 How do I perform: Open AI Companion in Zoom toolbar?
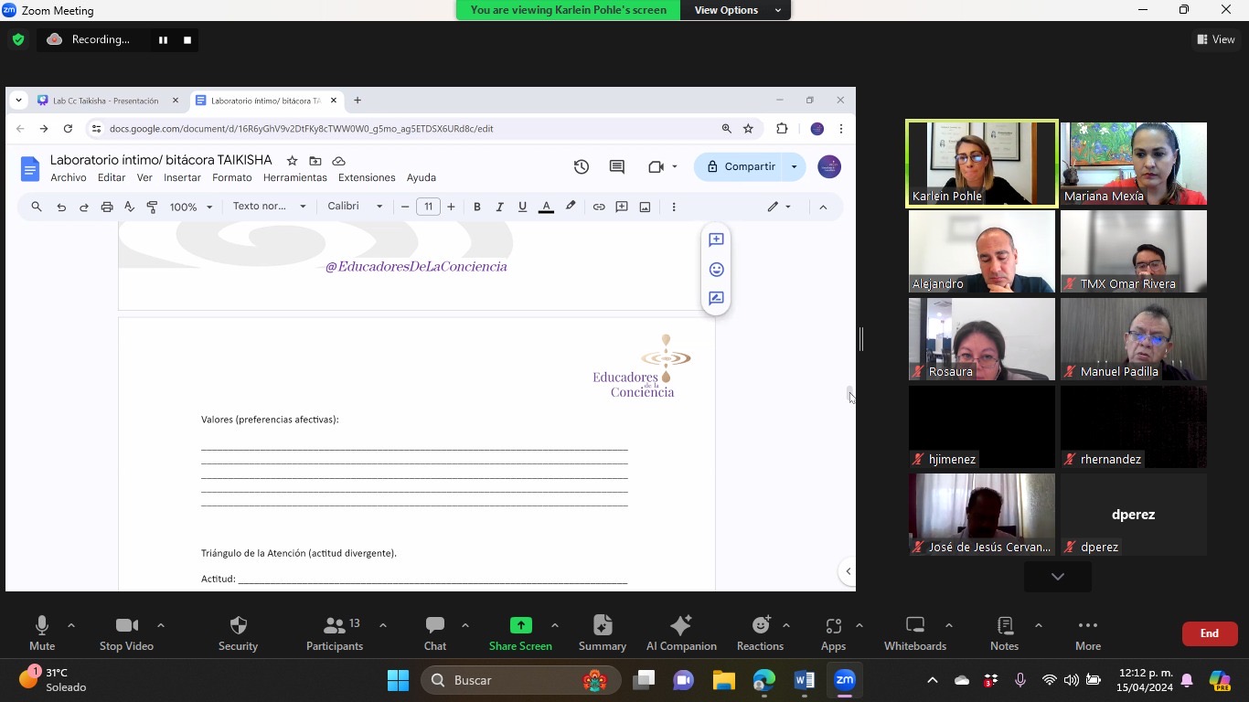coord(681,633)
